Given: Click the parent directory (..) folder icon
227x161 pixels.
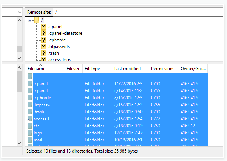Looking at the screenshot, I should [x=30, y=76].
